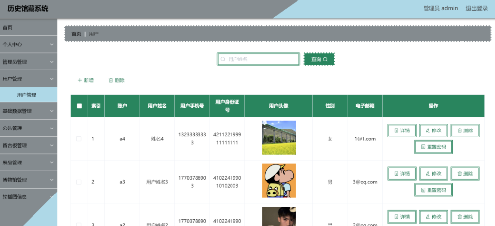Image resolution: width=495 pixels, height=226 pixels.
Task: Click the 用户 breadcrumb text
Action: (x=94, y=34)
